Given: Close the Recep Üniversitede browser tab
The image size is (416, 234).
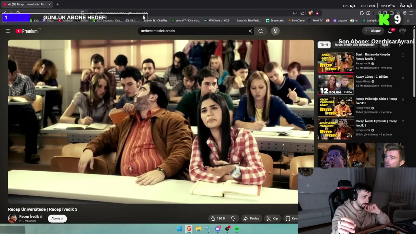Looking at the screenshot, I should pos(49,4).
